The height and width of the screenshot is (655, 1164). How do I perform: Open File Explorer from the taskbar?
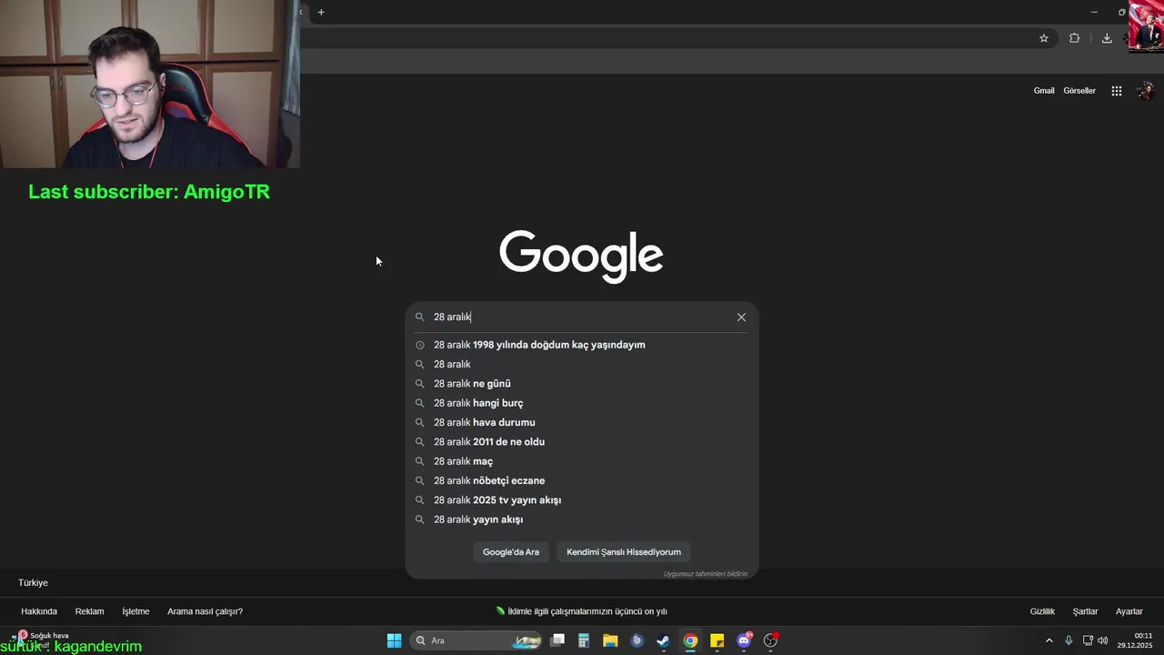(x=610, y=640)
